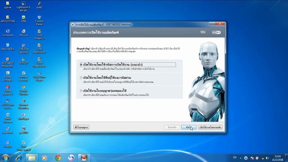The image size is (288, 162).
Task: Select the Corel ScreenCap desktop shortcut
Action: (39, 35)
